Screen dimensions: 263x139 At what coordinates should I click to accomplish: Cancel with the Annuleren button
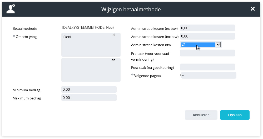coord(201,115)
